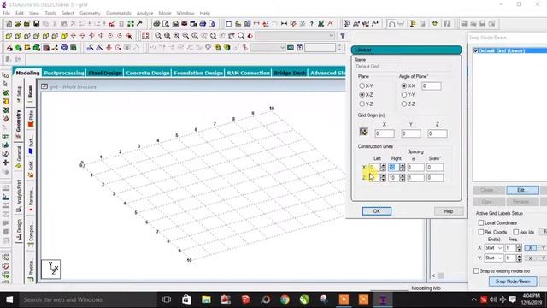Click the Print (printer) toolbar icon
Screen dimensions: 547x308
pyautogui.click(x=156, y=24)
